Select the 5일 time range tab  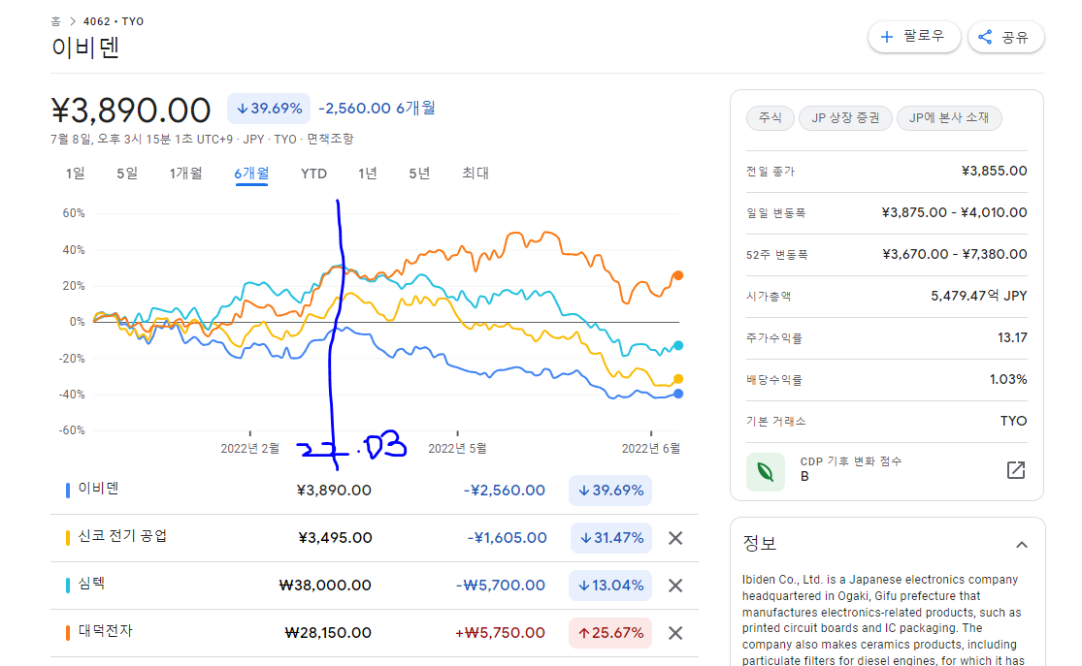coord(127,174)
